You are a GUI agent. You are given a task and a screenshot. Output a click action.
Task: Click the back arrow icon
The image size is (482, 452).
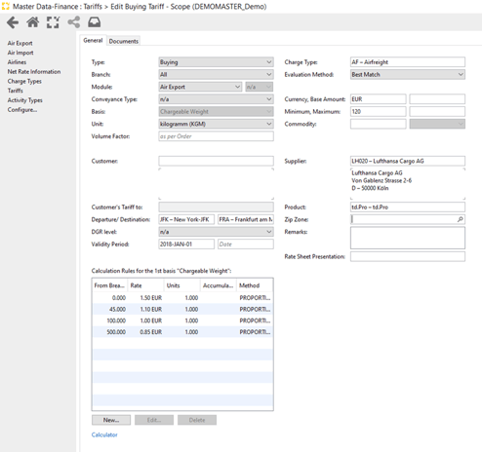pyautogui.click(x=13, y=22)
